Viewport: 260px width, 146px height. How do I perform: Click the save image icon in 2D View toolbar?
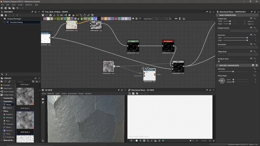pyautogui.click(x=133, y=94)
